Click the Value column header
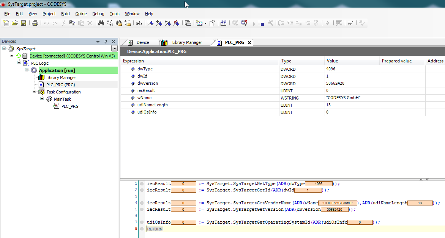 pos(332,61)
